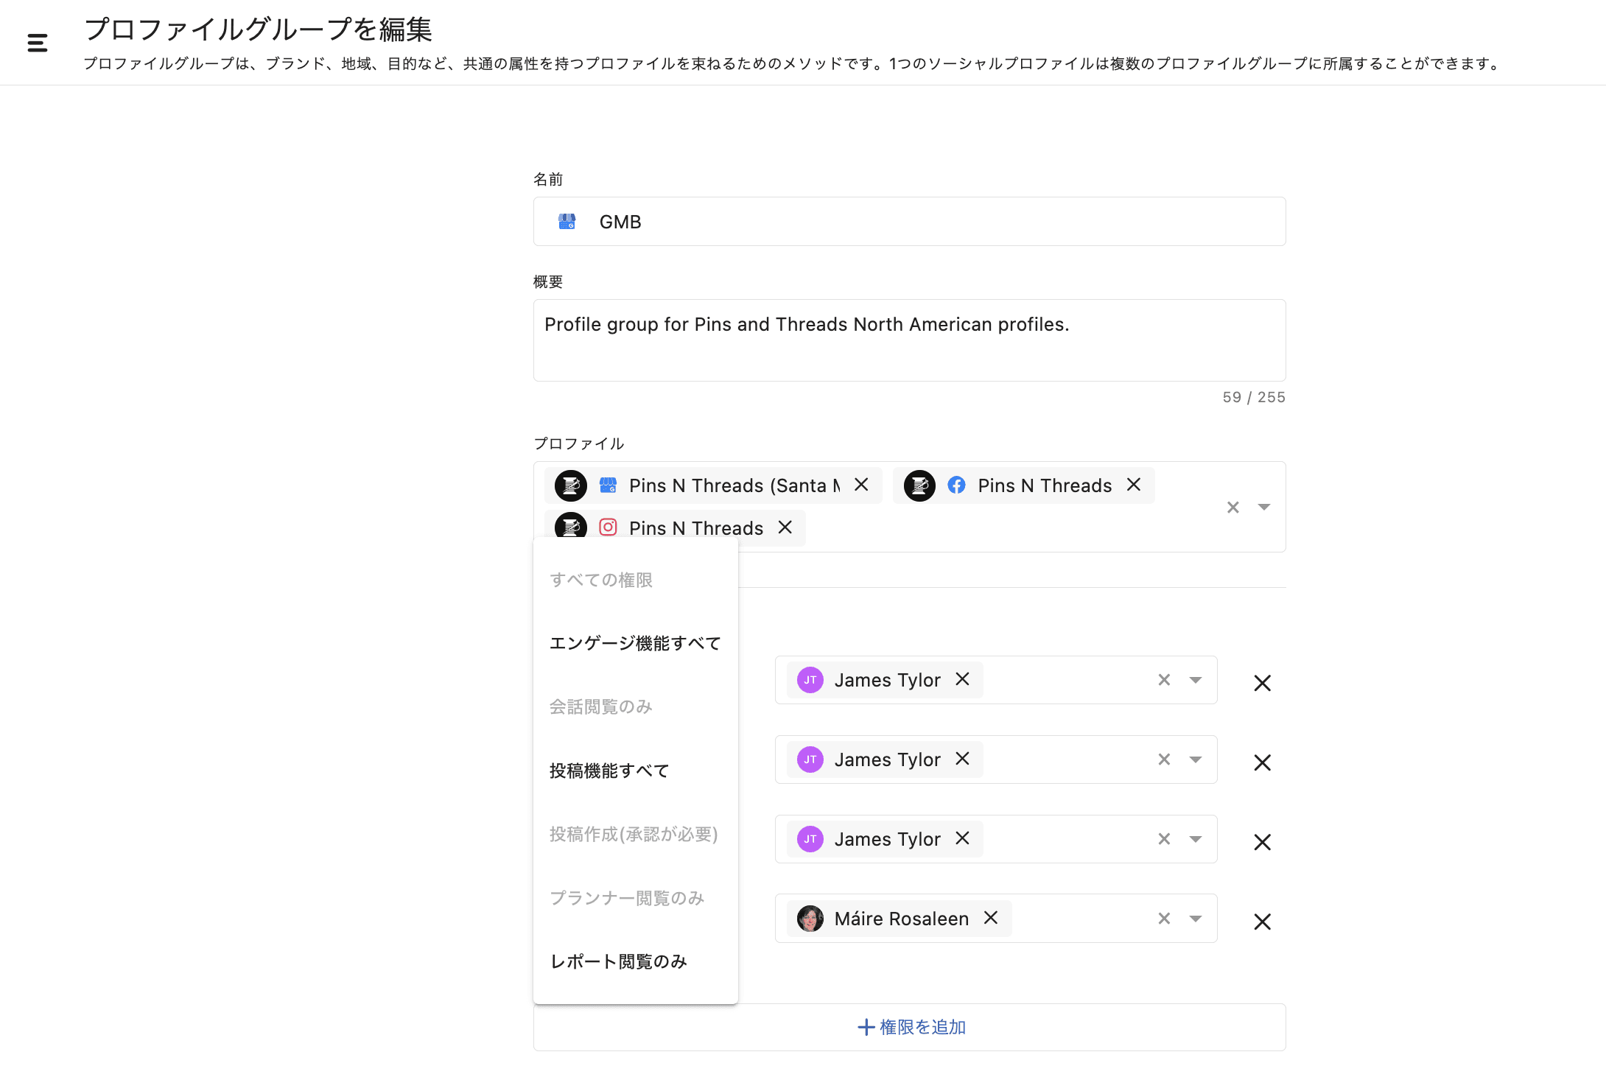Remove James Tylor chip in first permission row
The width and height of the screenshot is (1606, 1077).
click(x=962, y=679)
